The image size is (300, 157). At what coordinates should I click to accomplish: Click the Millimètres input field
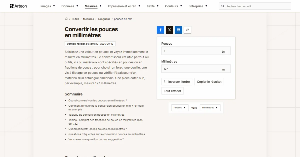pyautogui.click(x=196, y=69)
